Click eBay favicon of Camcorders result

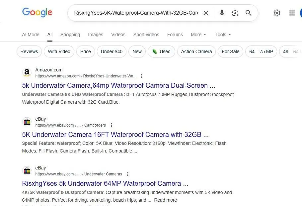[x=27, y=122]
